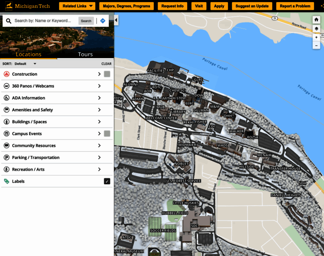Viewport: 324px width, 256px height.
Task: Select the ROZSA label on the map
Action: click(252, 137)
